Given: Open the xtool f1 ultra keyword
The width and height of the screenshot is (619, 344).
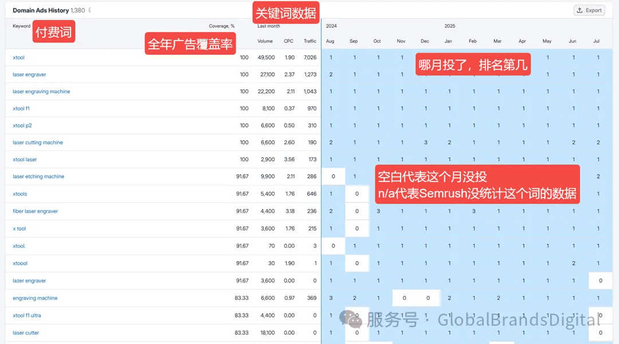Looking at the screenshot, I should click(x=27, y=315).
